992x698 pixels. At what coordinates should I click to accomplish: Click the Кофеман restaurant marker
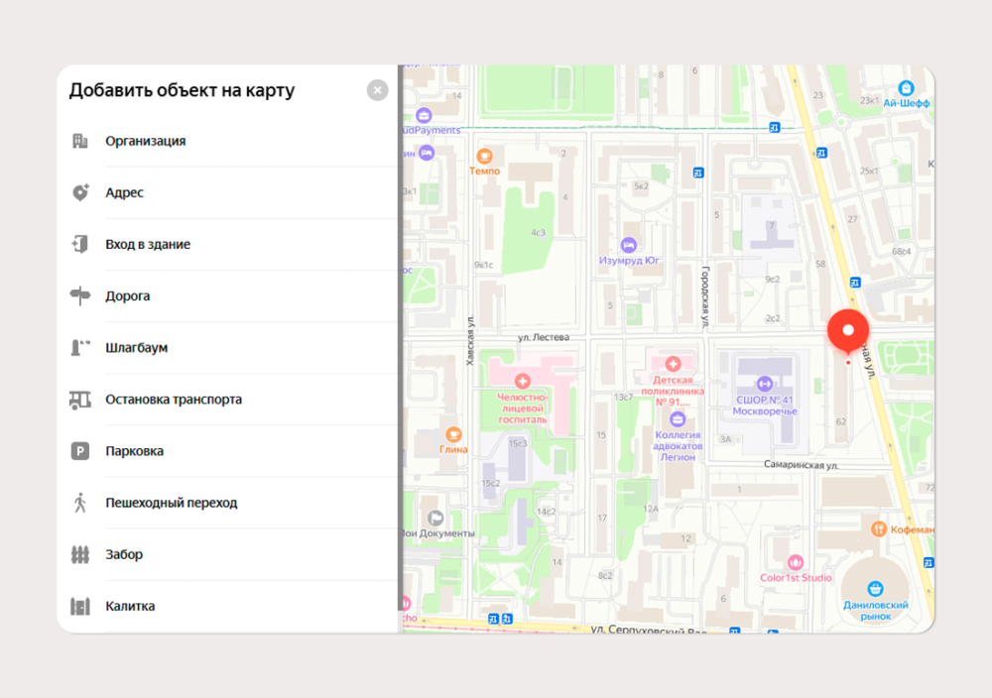click(x=878, y=529)
